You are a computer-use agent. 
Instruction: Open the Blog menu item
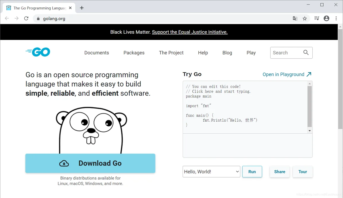(x=227, y=53)
